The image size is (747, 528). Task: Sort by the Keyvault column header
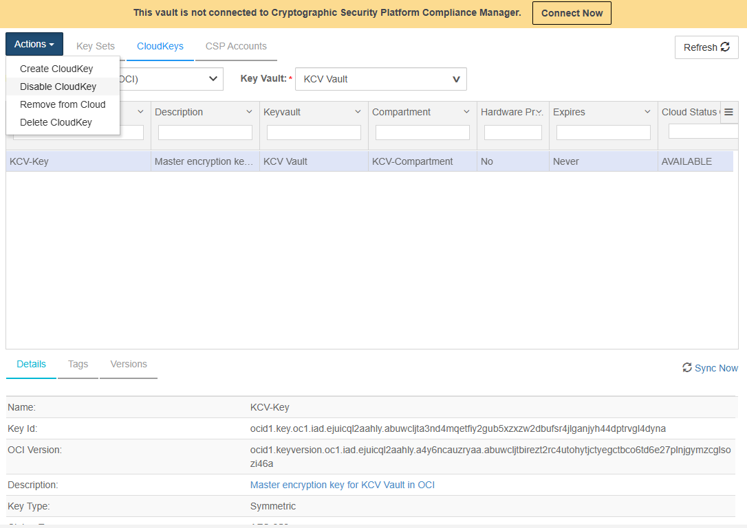(281, 112)
